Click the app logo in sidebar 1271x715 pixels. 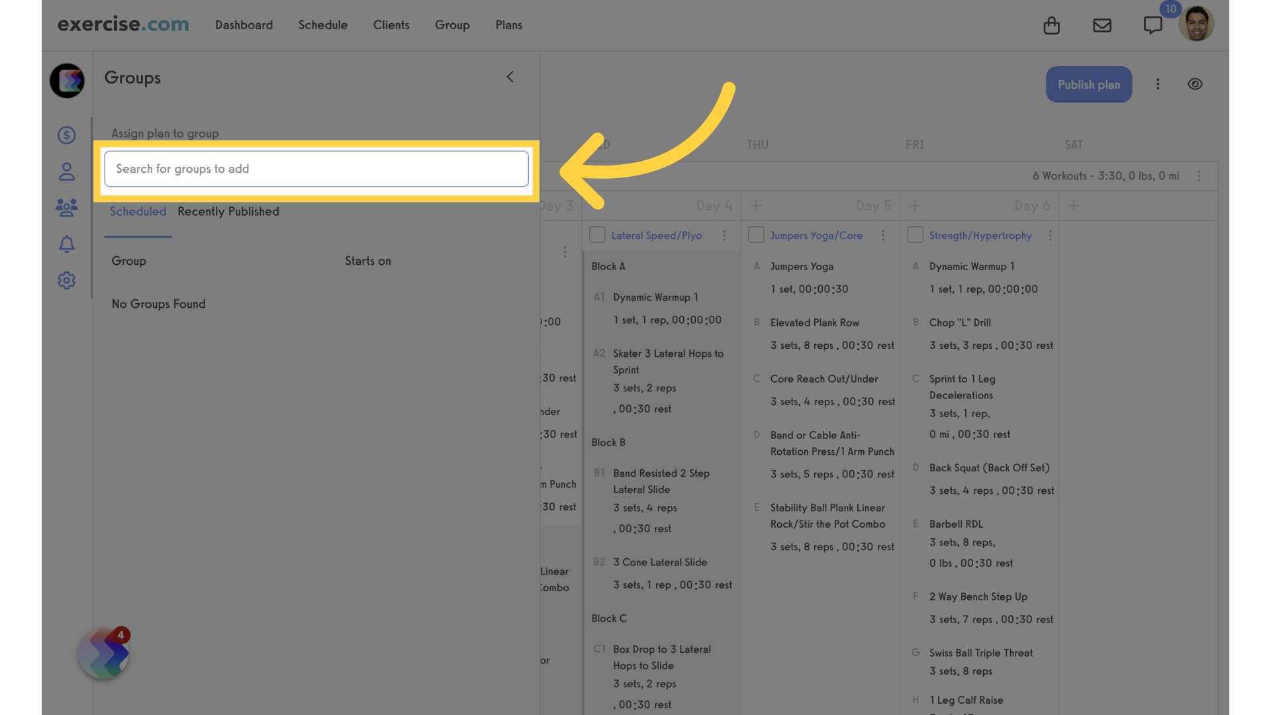tap(67, 81)
